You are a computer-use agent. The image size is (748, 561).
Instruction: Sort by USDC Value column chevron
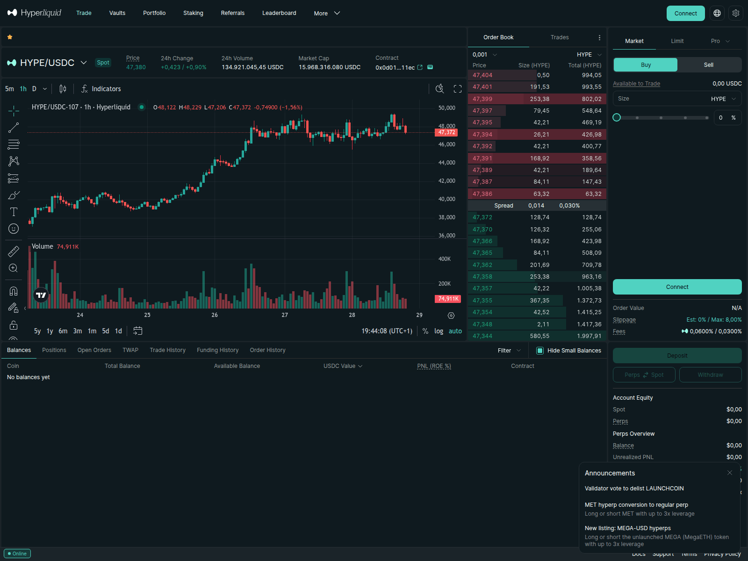360,366
